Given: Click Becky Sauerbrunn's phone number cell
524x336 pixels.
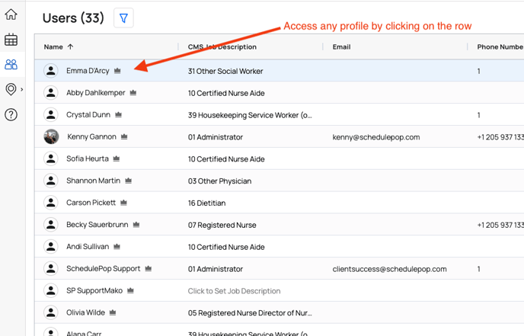Looking at the screenshot, I should pos(500,225).
